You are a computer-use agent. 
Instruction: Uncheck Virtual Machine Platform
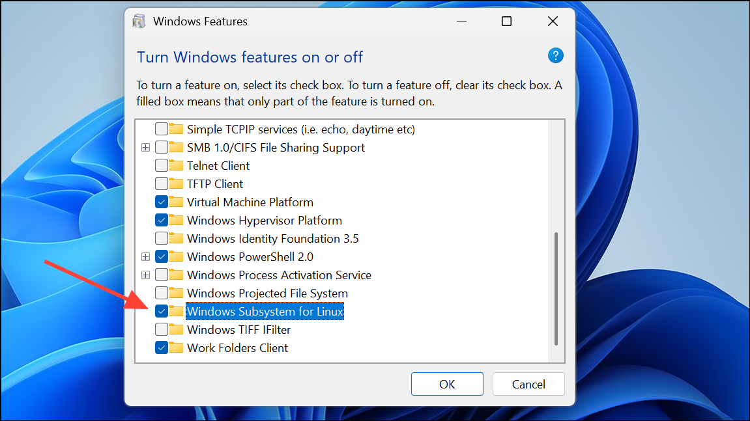pyautogui.click(x=161, y=202)
